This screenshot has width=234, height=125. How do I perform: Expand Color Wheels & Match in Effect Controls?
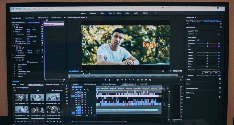tap(14, 71)
